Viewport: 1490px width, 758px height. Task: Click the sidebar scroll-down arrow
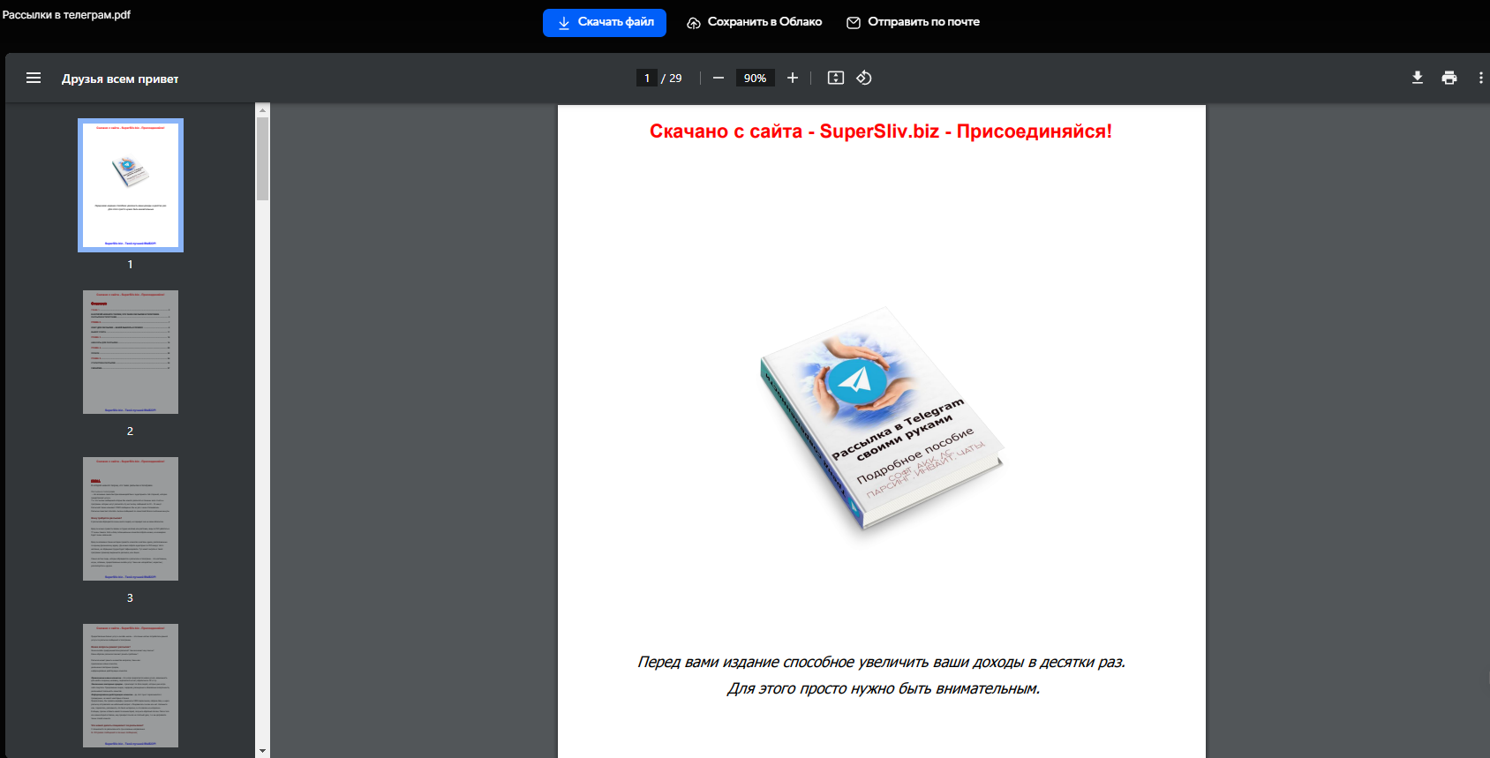tap(262, 751)
